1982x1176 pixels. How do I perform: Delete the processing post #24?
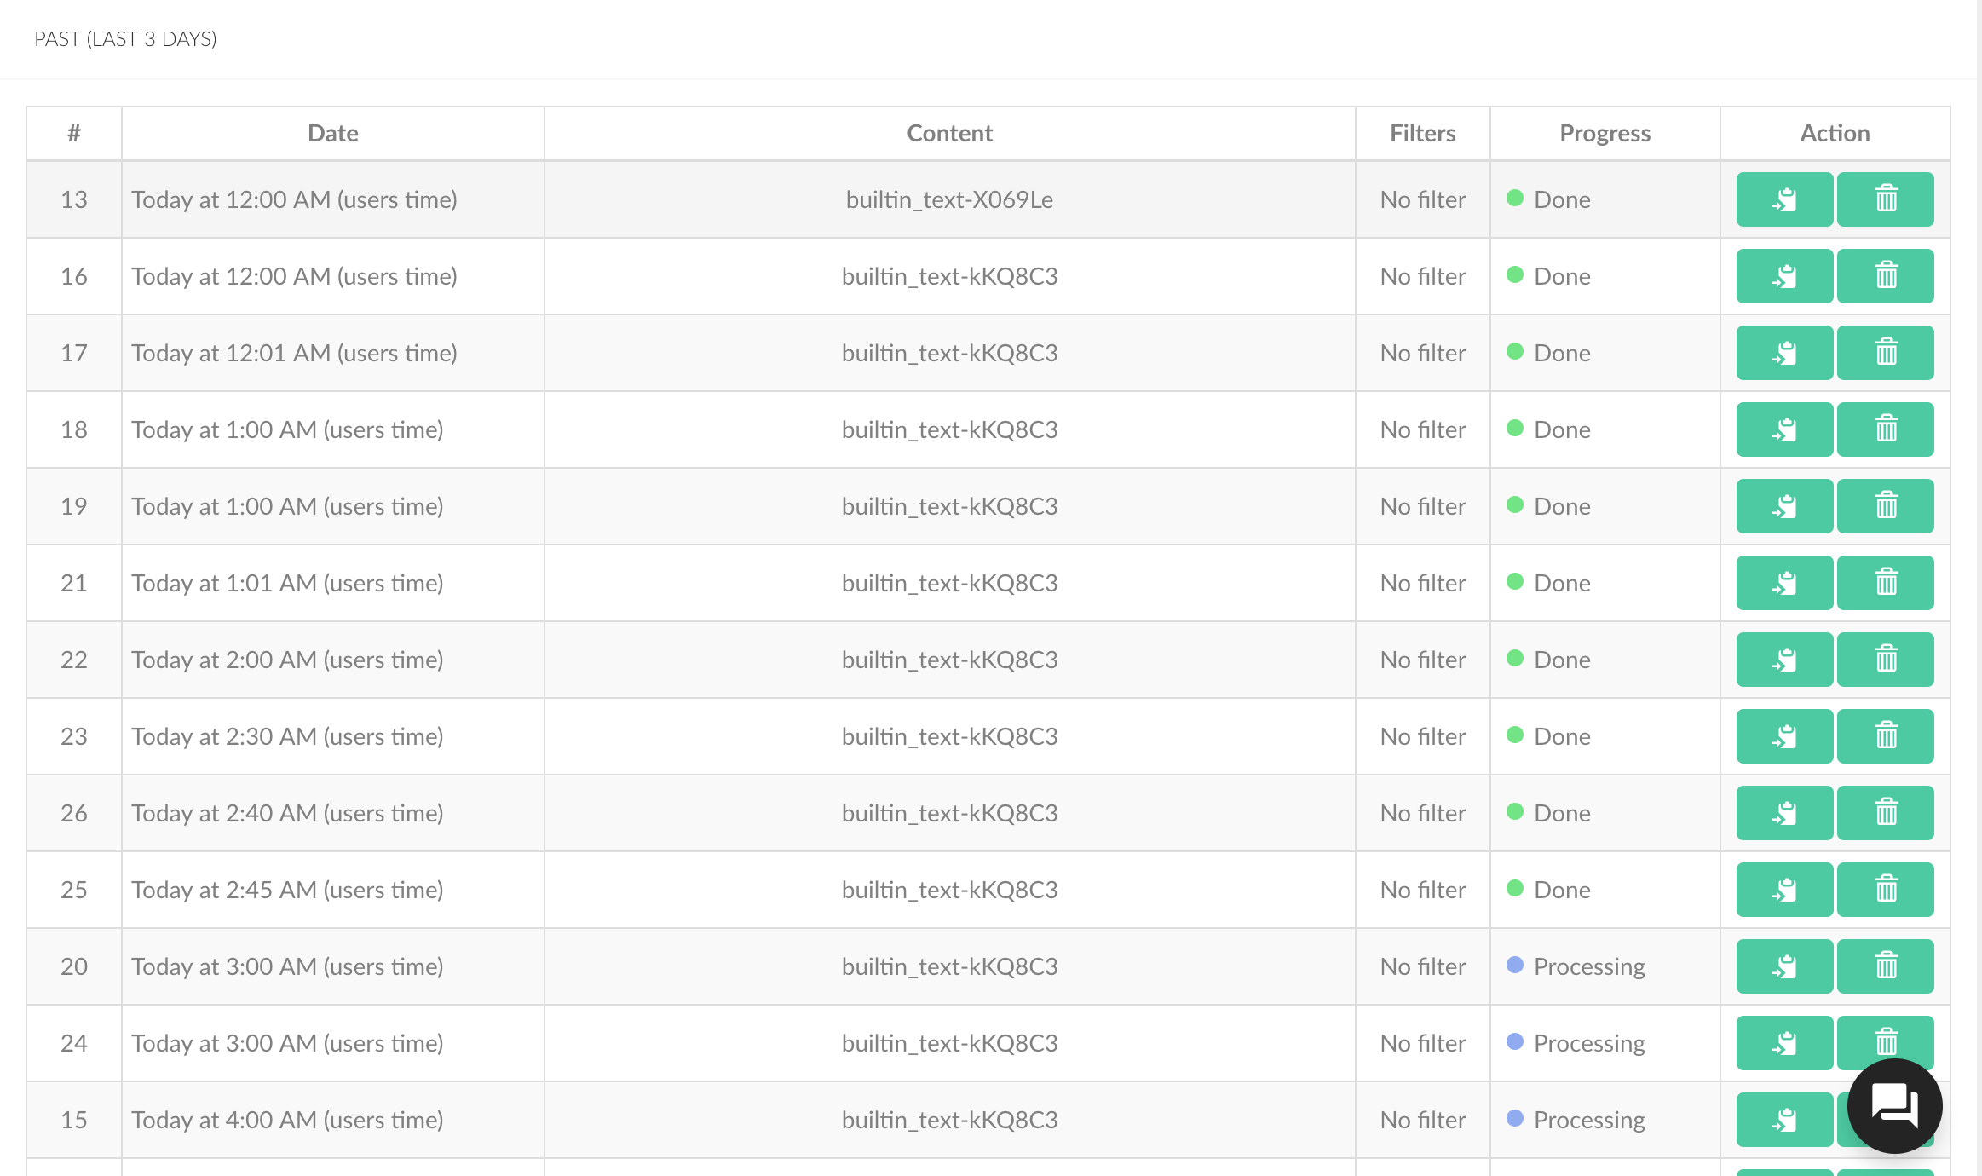pos(1885,1043)
